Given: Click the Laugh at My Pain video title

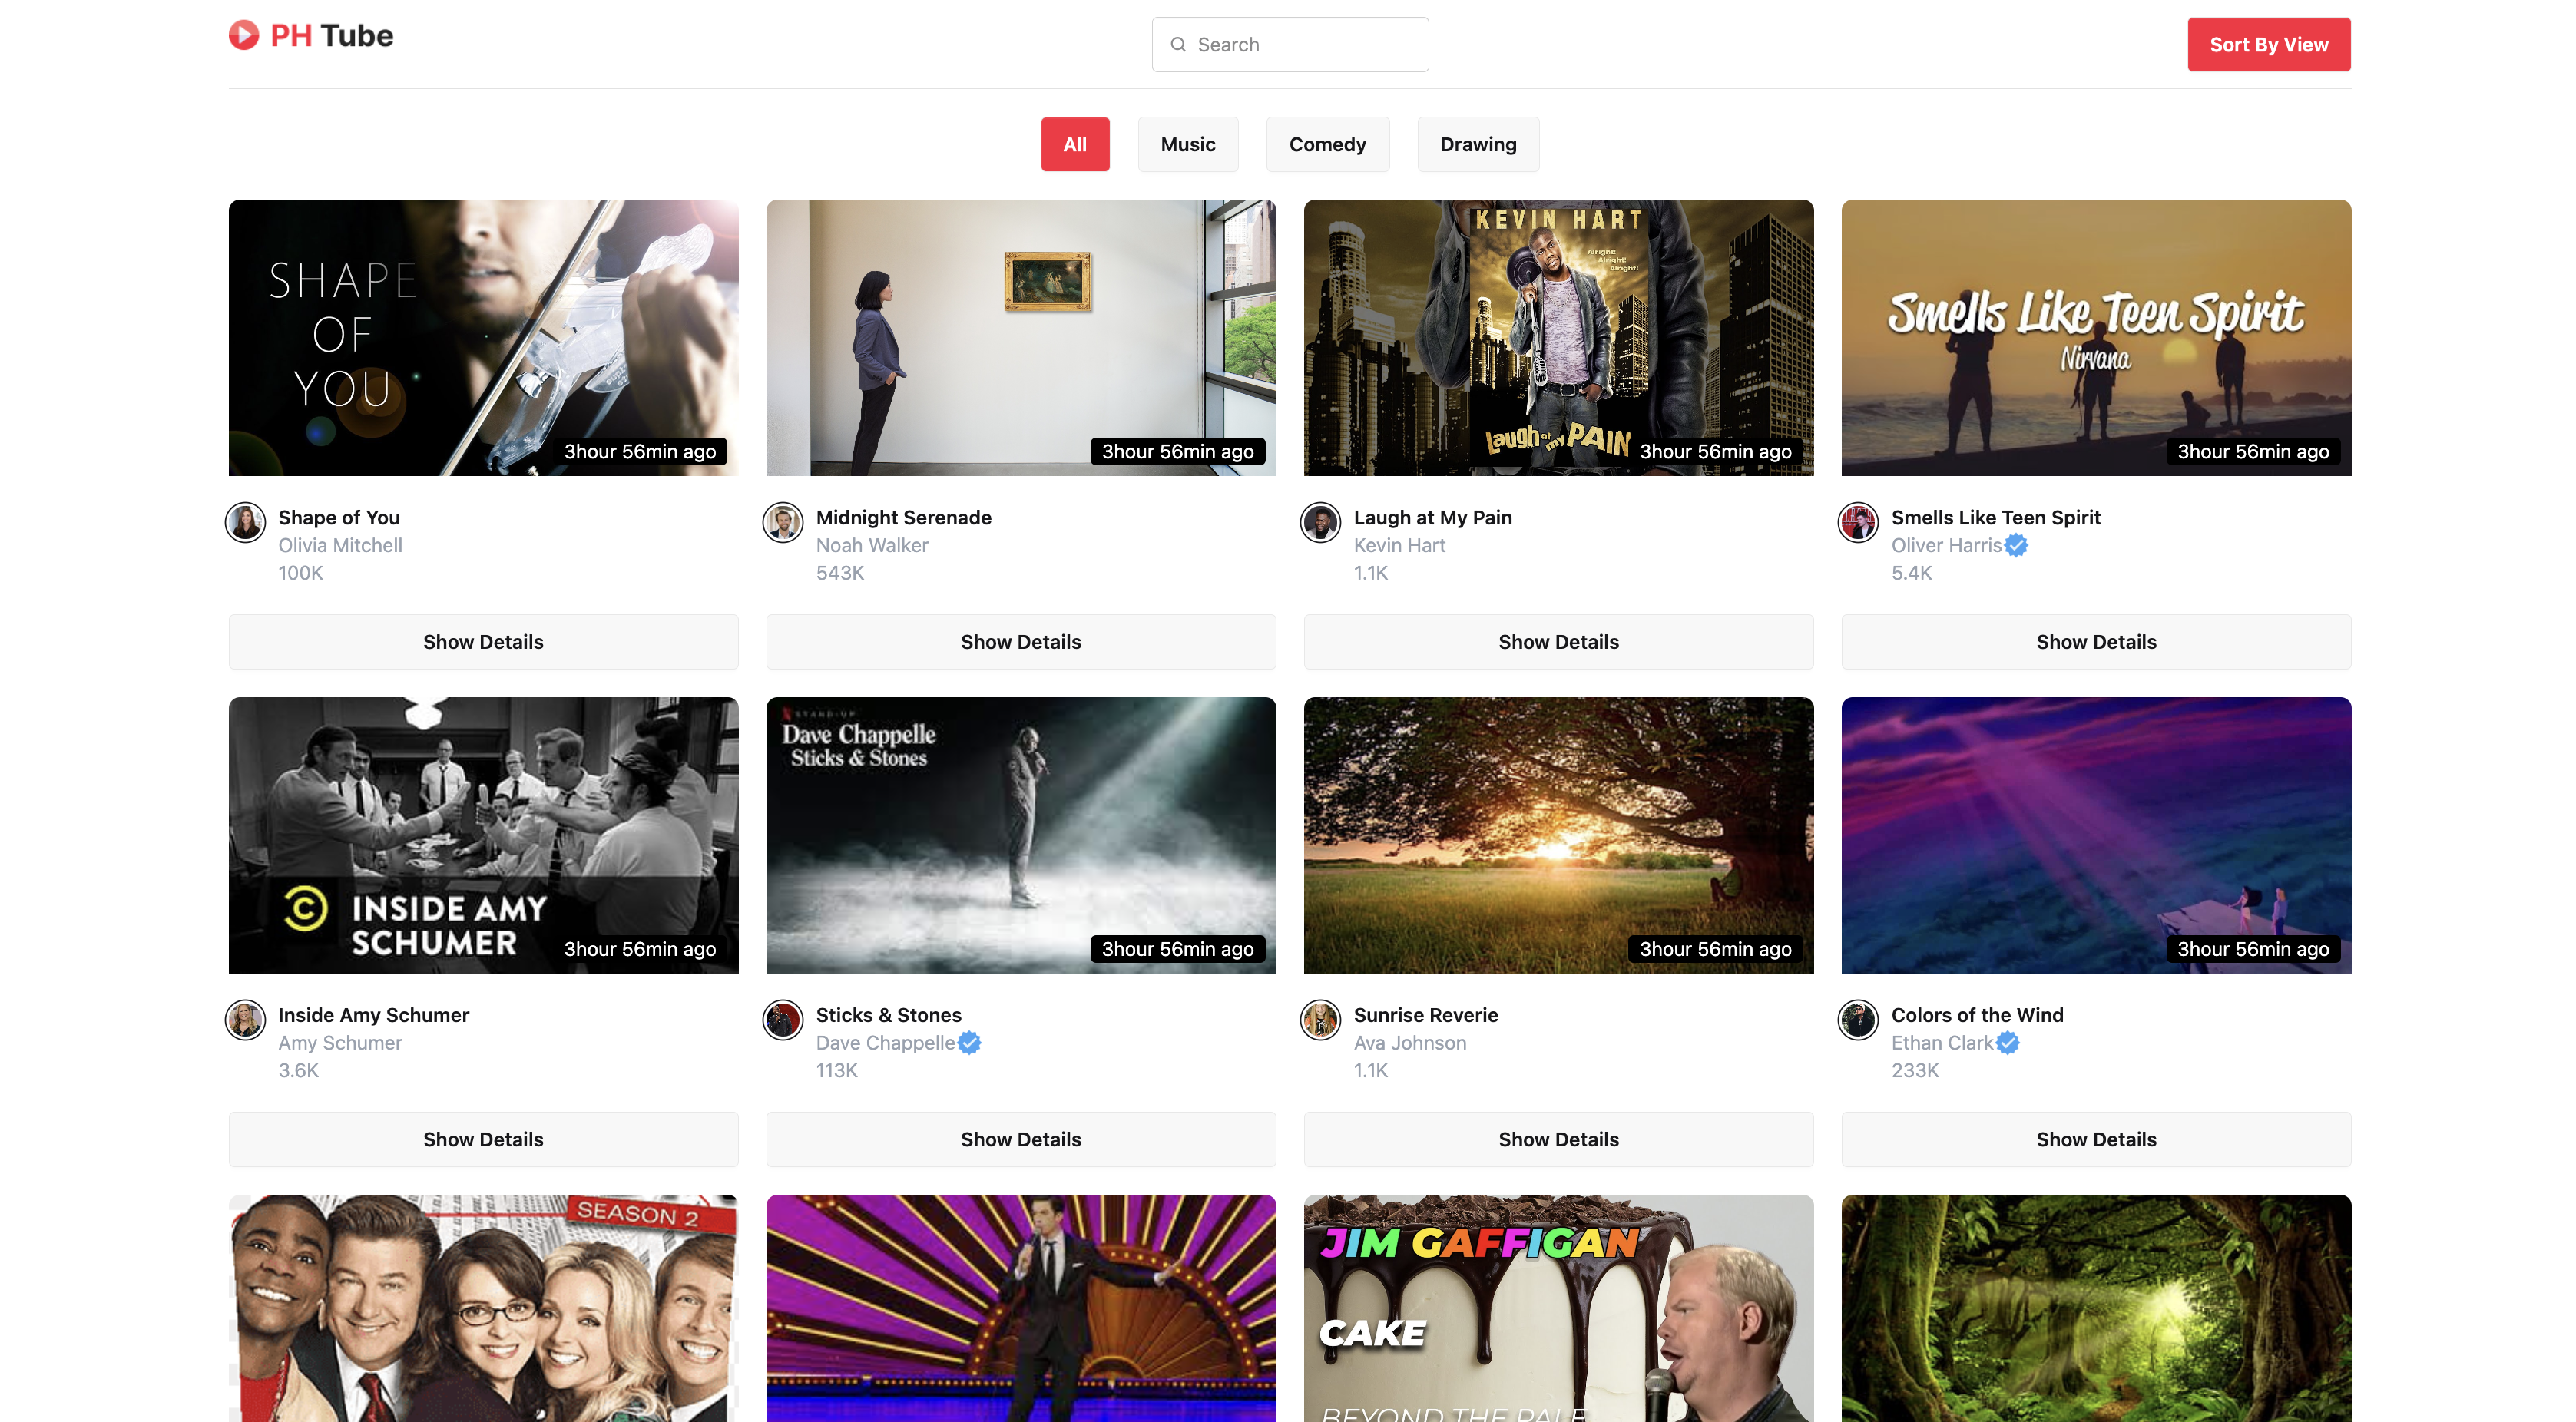Looking at the screenshot, I should (1432, 518).
